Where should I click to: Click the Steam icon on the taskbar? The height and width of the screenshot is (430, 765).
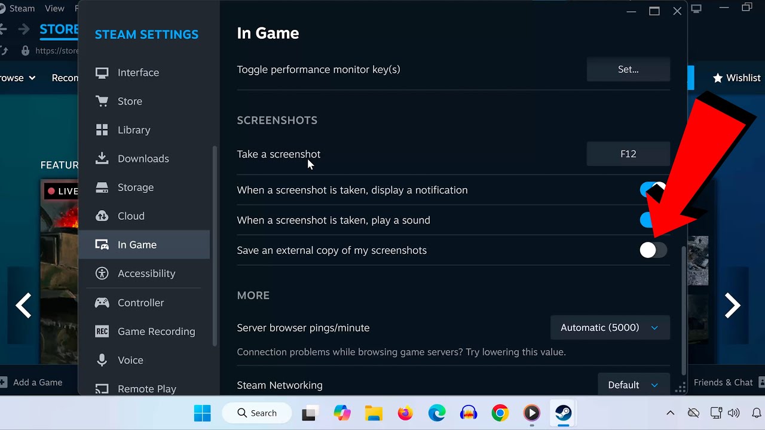click(x=563, y=413)
